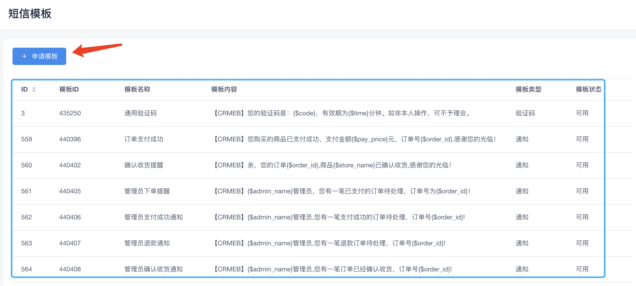The height and width of the screenshot is (286, 636).
Task: Click template name 管理员确认收货通知
Action: point(154,269)
